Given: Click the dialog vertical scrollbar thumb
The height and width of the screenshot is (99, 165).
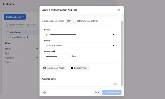Looking at the screenshot, I should tap(122, 53).
